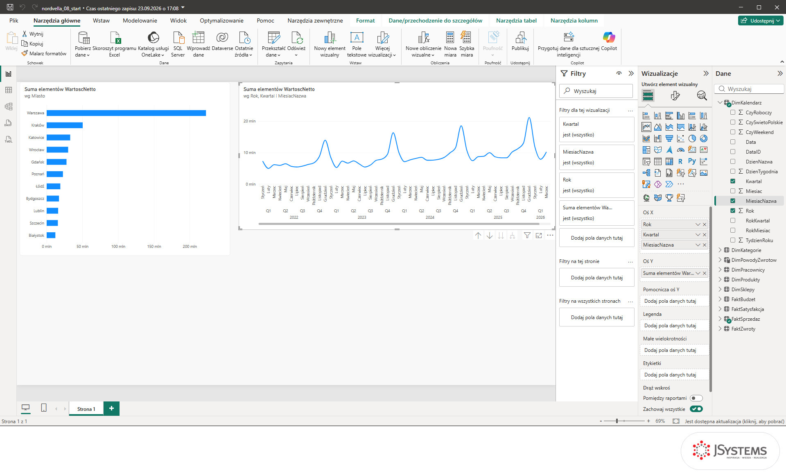Uncheck the MiesiacNazwa field checkbox

click(733, 201)
